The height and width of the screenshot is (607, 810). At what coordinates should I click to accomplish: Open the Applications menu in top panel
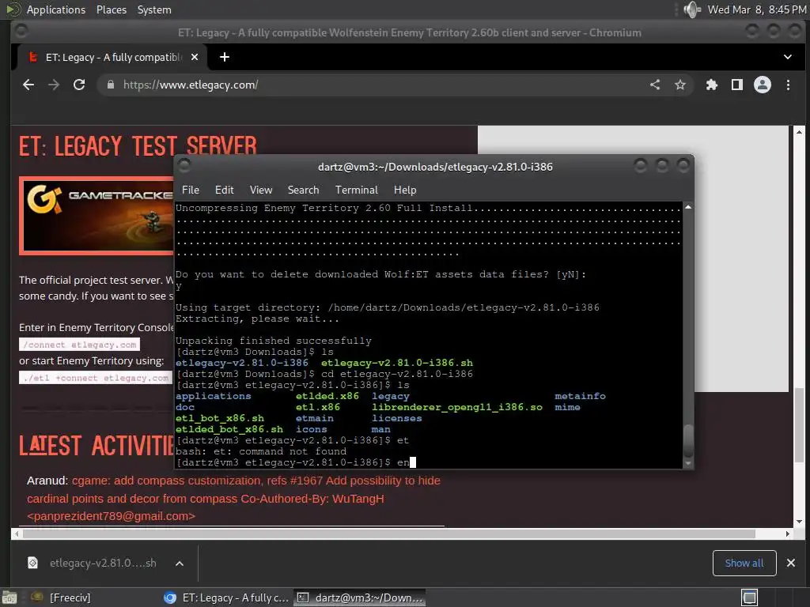click(x=56, y=9)
